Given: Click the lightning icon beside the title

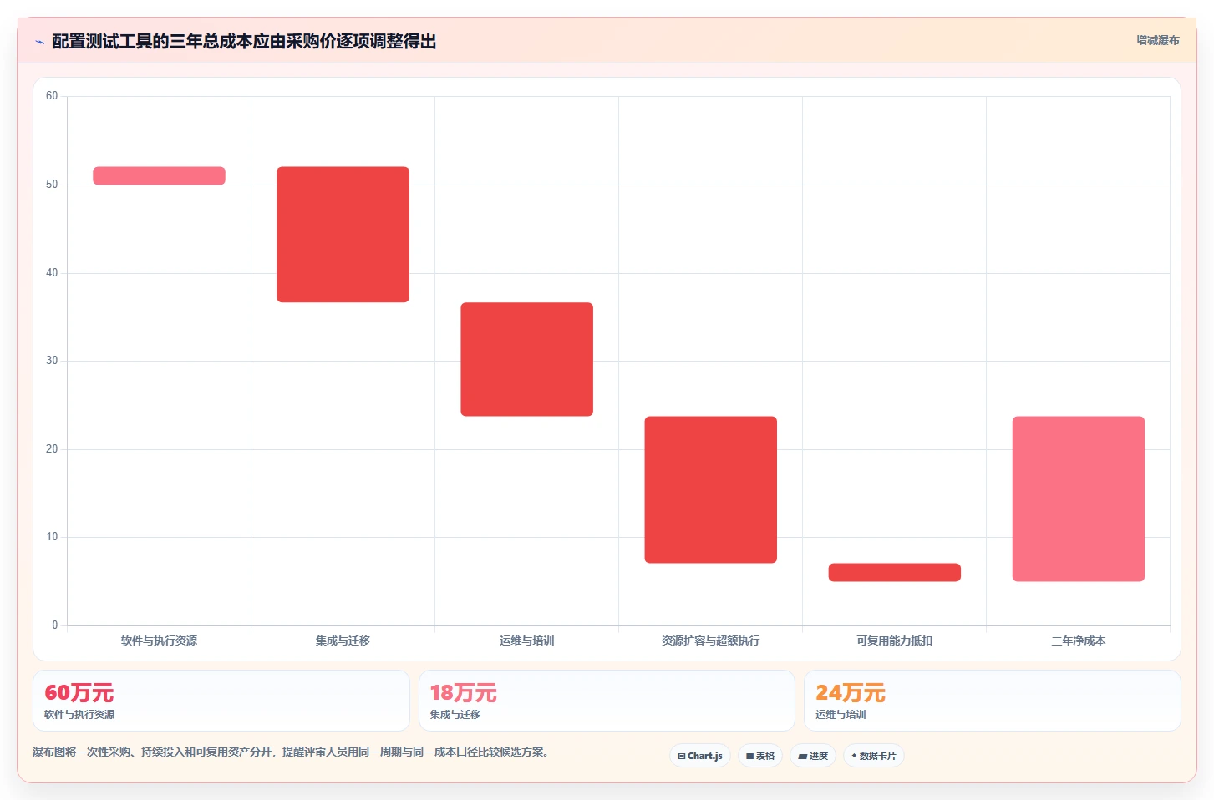Looking at the screenshot, I should point(39,42).
